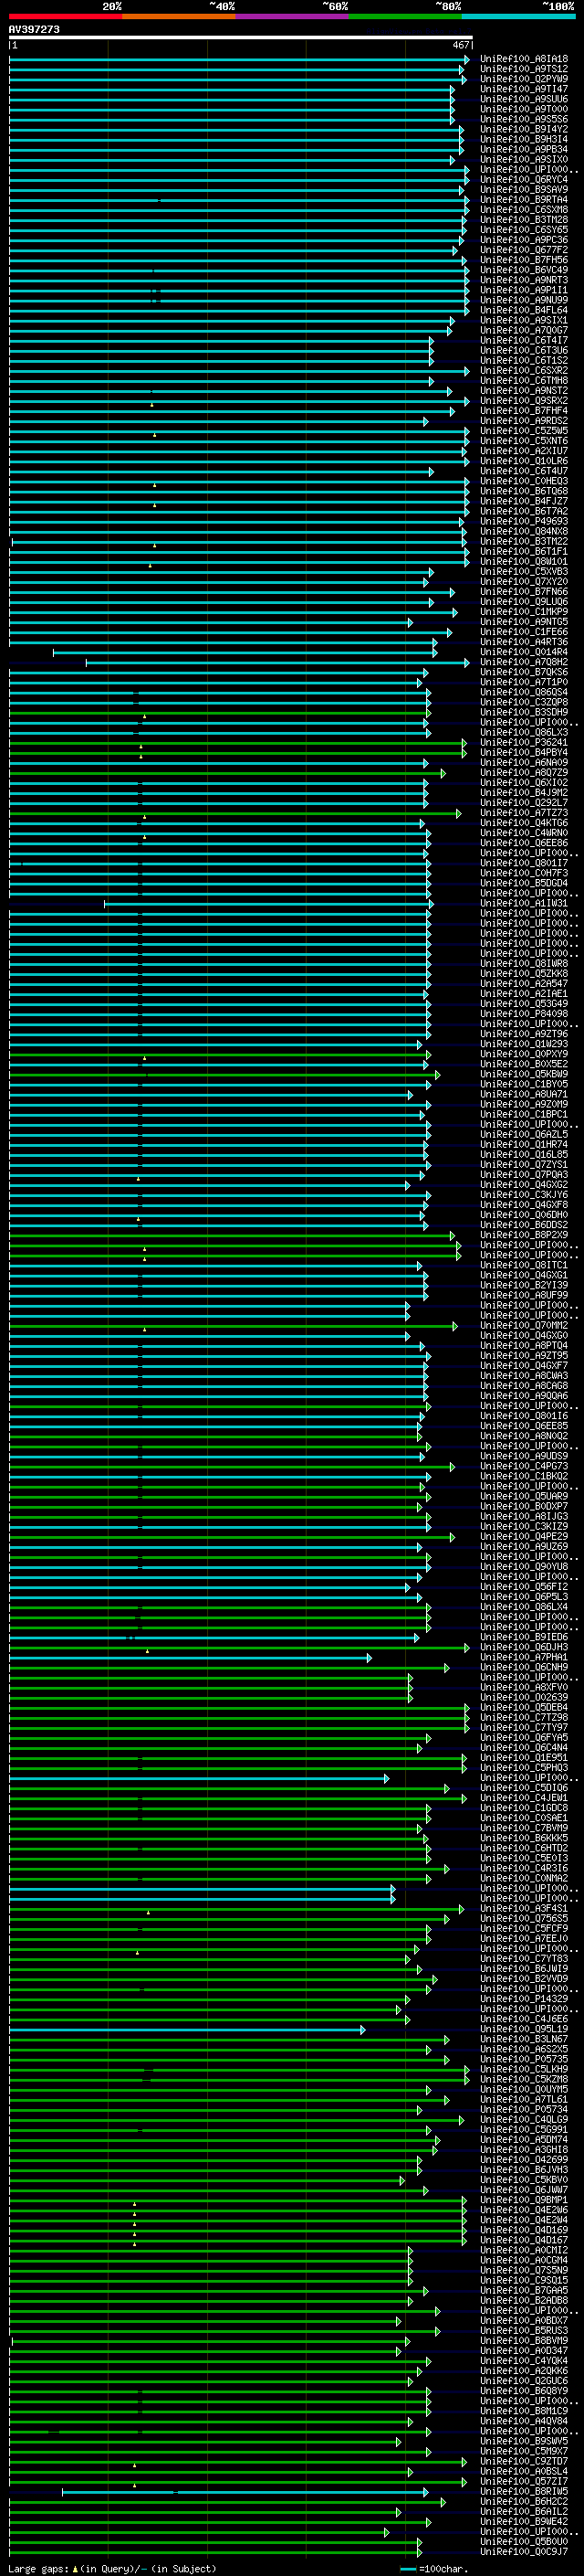
Task: Select hit UniRef100_C6SXM8
Action: pos(524,210)
